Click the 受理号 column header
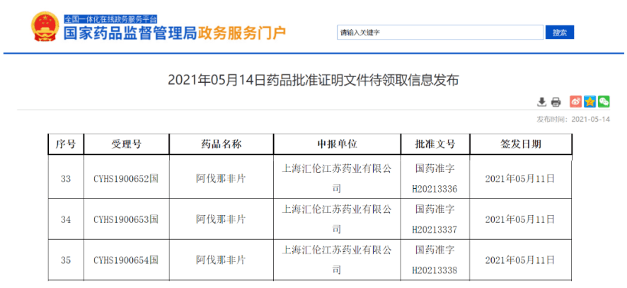 coord(127,144)
